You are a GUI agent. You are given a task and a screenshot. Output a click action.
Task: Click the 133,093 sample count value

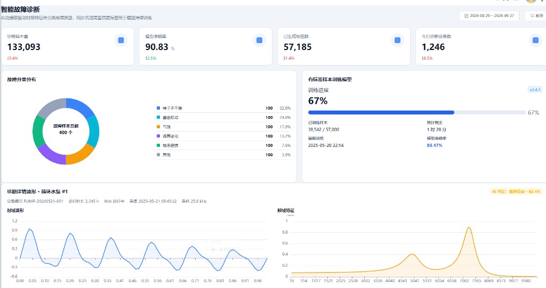click(23, 47)
